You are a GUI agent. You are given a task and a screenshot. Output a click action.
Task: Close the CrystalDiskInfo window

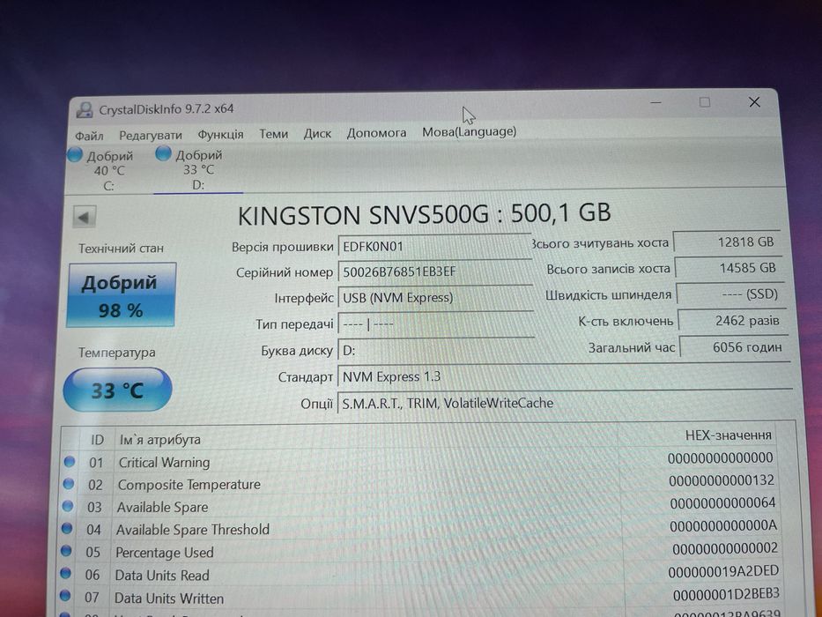click(754, 101)
